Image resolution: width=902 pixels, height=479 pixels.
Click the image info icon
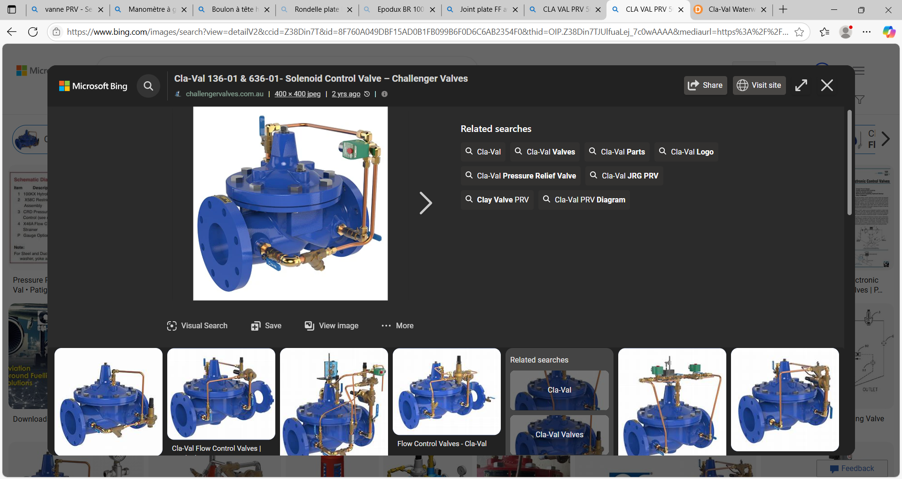[384, 94]
